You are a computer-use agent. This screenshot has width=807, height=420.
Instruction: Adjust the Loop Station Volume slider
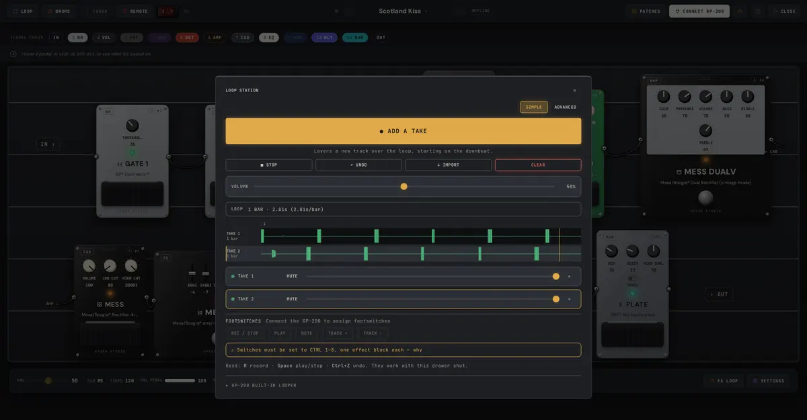(x=403, y=186)
